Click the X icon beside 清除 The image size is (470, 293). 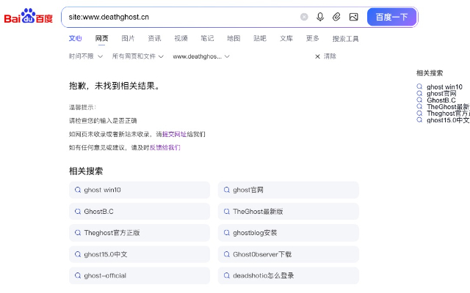coord(317,56)
